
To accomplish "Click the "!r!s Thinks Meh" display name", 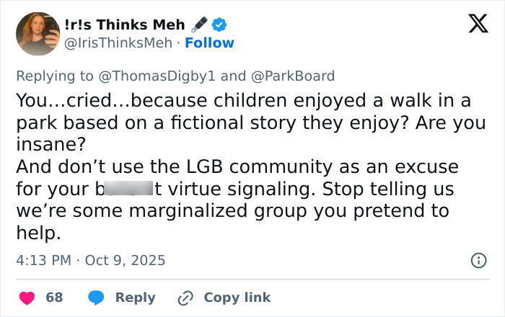I will point(124,25).
